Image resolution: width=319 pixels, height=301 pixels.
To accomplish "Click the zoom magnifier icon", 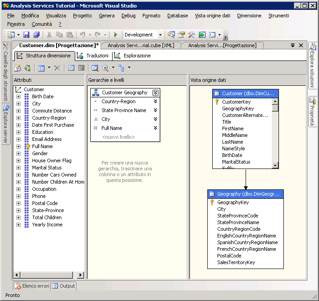I will pos(105,68).
